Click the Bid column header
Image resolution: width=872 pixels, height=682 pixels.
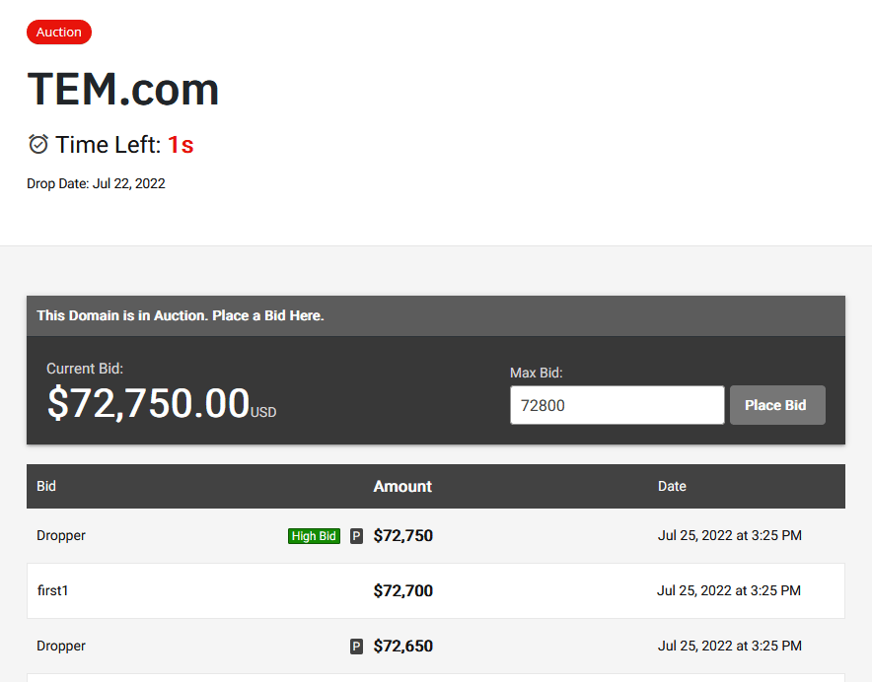point(46,486)
